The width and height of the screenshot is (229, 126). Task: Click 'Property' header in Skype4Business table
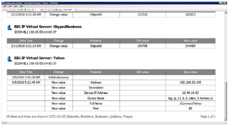point(96,41)
